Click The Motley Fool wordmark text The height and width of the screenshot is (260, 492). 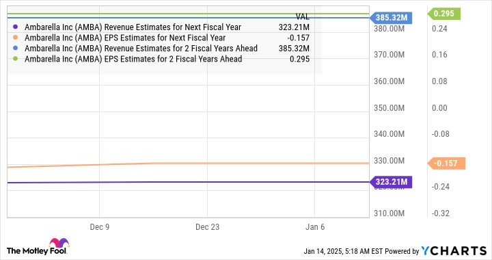37,251
